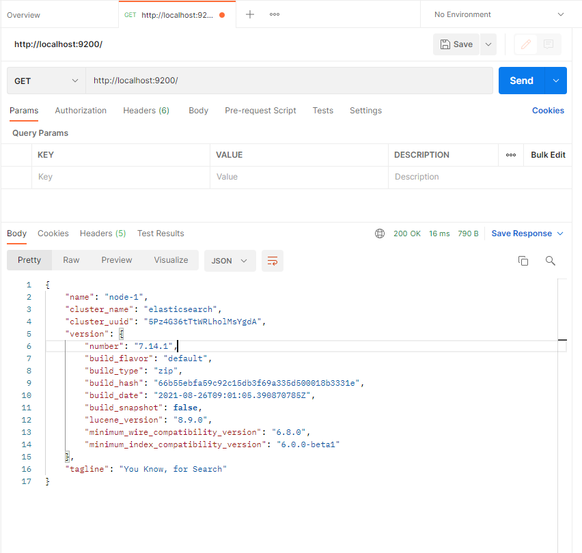The height and width of the screenshot is (553, 582).
Task: Select the Visualize response view
Action: click(171, 260)
